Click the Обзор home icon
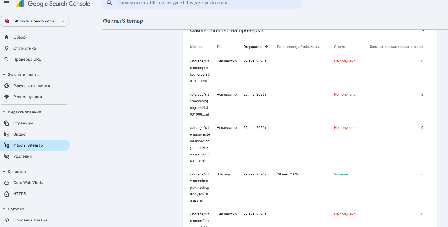 pyautogui.click(x=7, y=37)
